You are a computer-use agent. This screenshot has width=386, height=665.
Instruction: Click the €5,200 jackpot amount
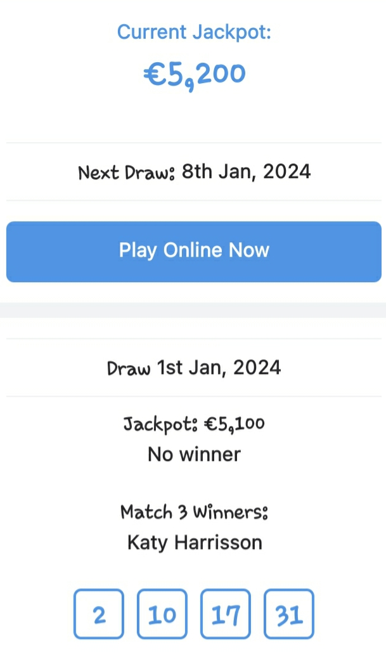coord(194,75)
